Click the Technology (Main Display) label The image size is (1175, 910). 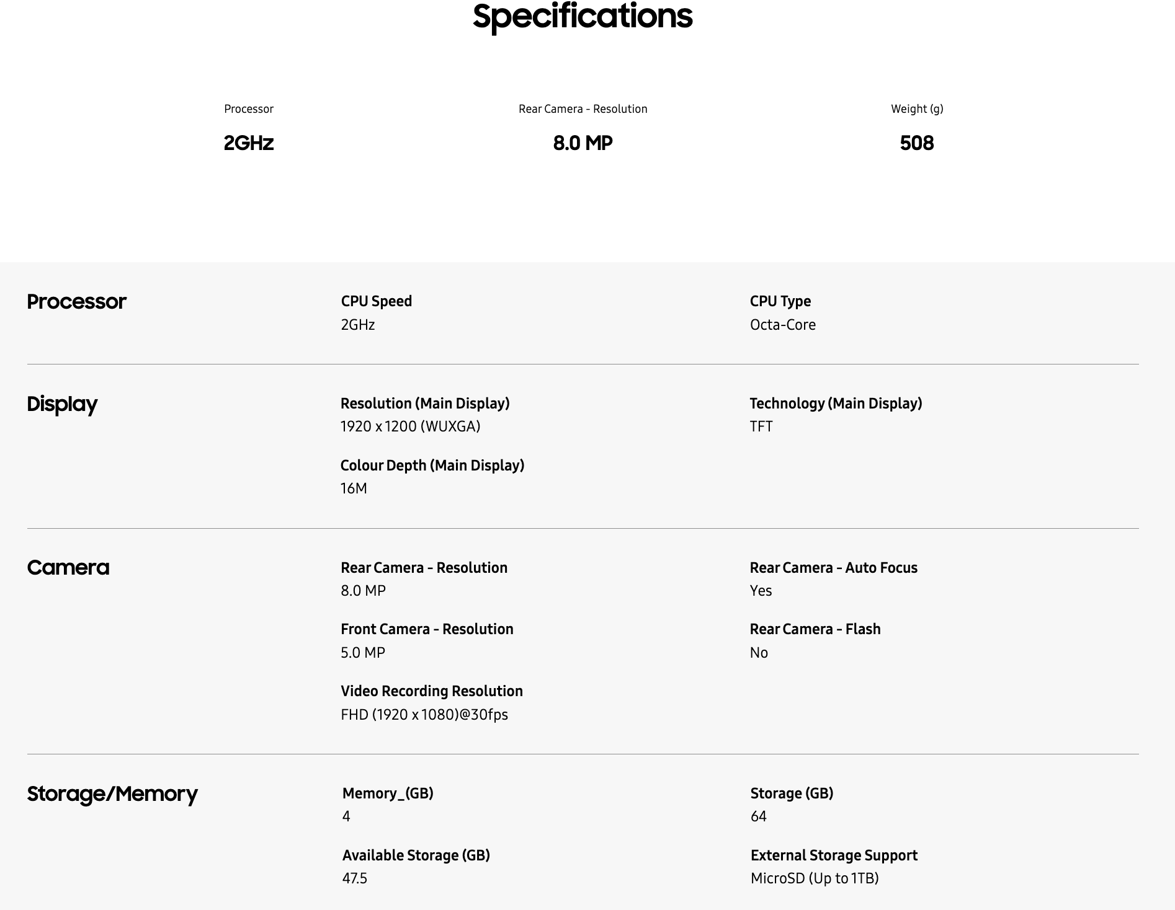[836, 404]
